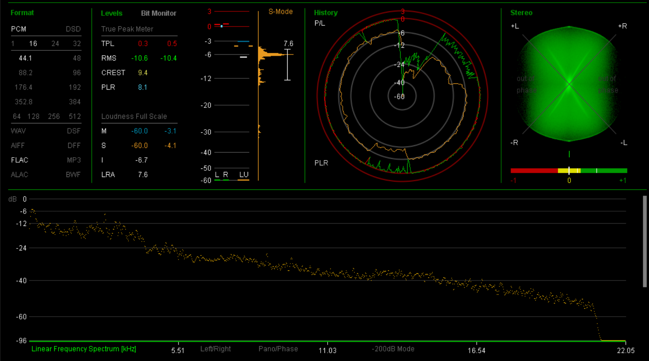
Task: Click the Stereo panel heading
Action: click(x=521, y=13)
